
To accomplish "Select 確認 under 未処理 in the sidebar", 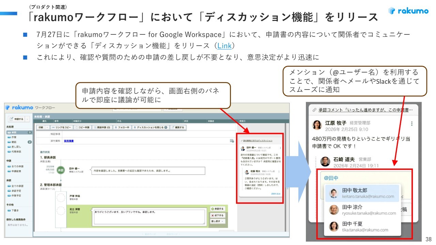I will click(19, 142).
